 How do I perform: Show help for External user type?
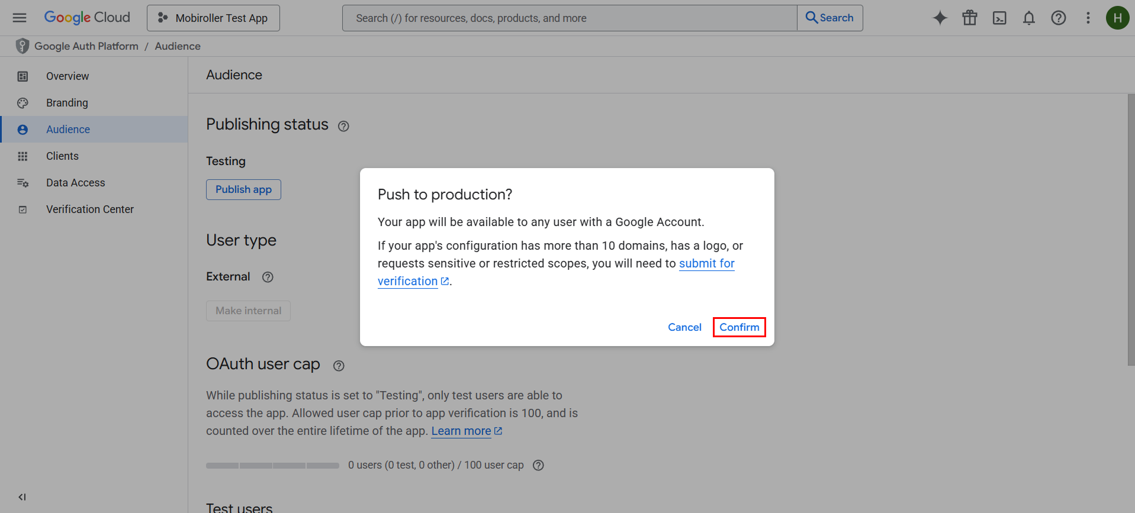(x=268, y=277)
